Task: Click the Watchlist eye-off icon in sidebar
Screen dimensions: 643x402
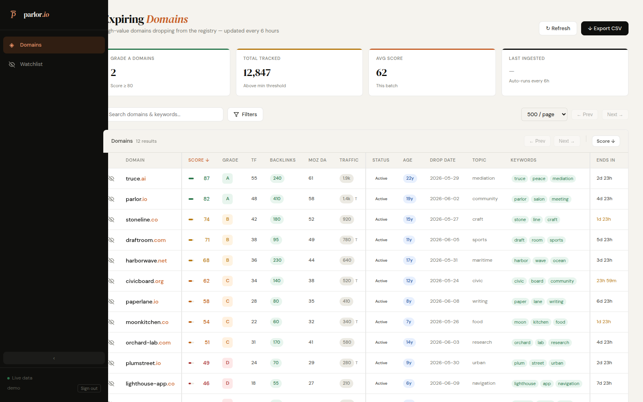Action: pos(12,64)
